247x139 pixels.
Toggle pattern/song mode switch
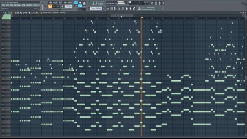tap(50, 6)
